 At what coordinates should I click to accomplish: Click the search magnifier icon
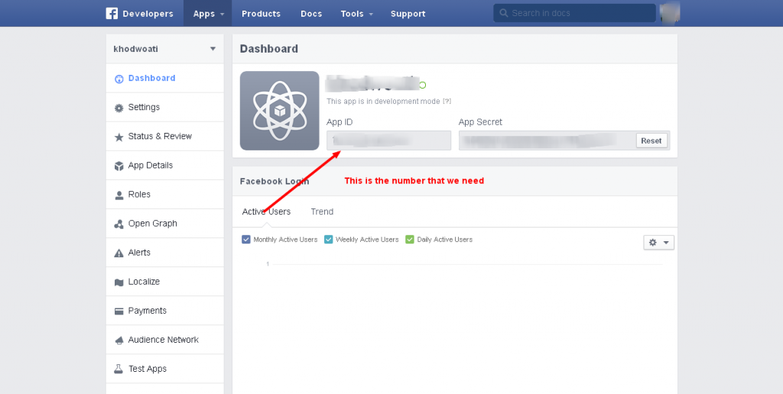(x=504, y=13)
